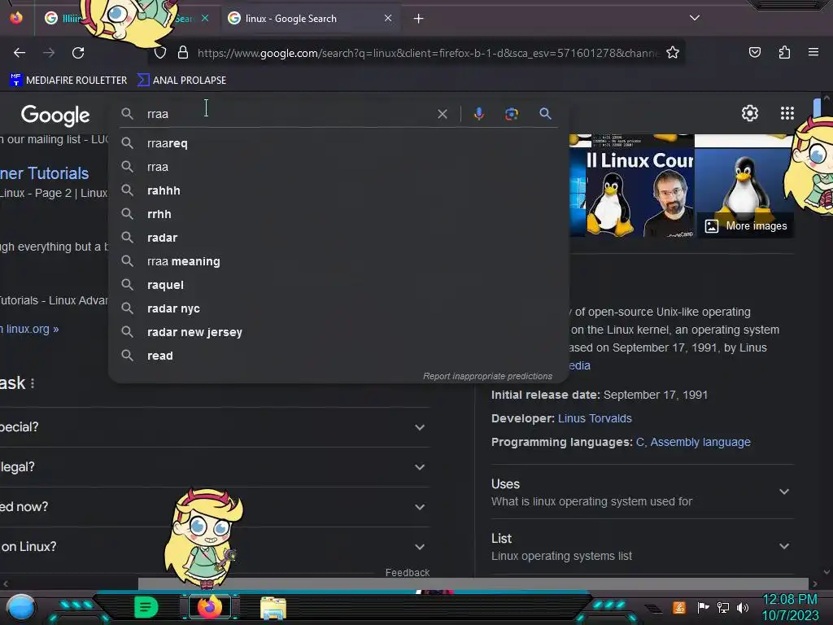Image resolution: width=833 pixels, height=625 pixels.
Task: Open the People also ask options dots
Action: 33,383
